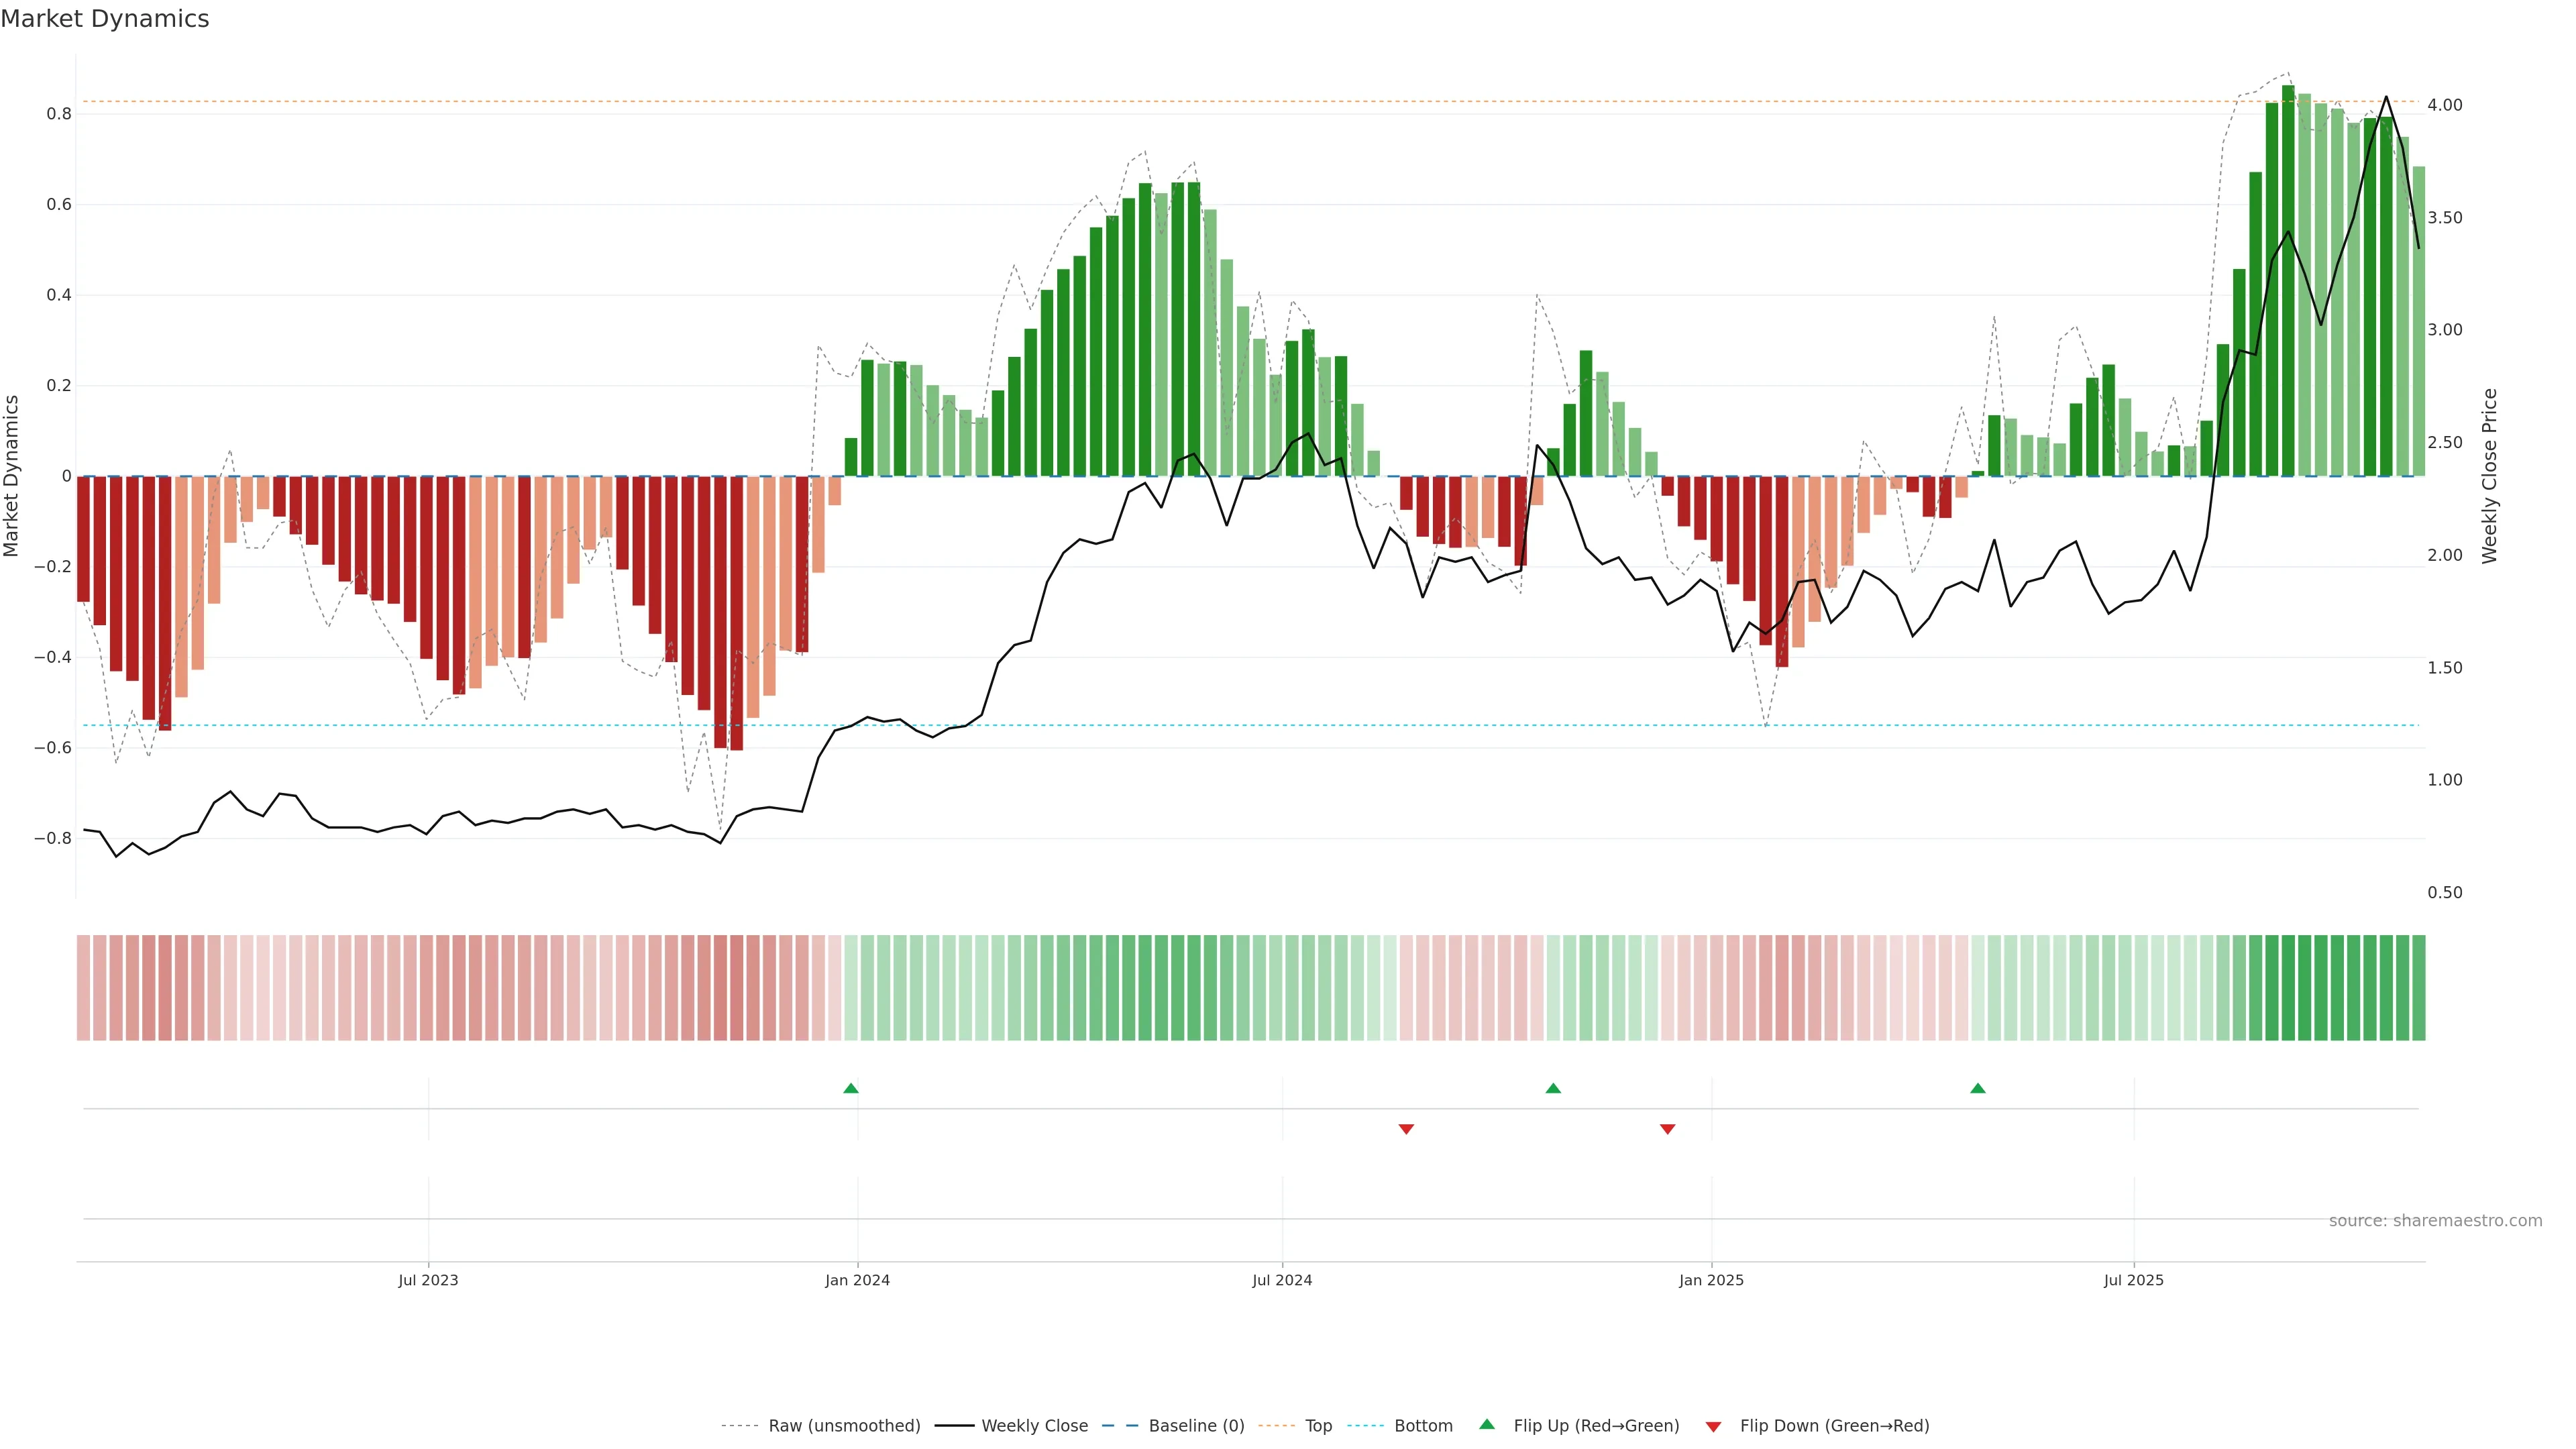Click the second red Flip Down triangle marker
Screen dimensions: 2576x1449
1667,1129
